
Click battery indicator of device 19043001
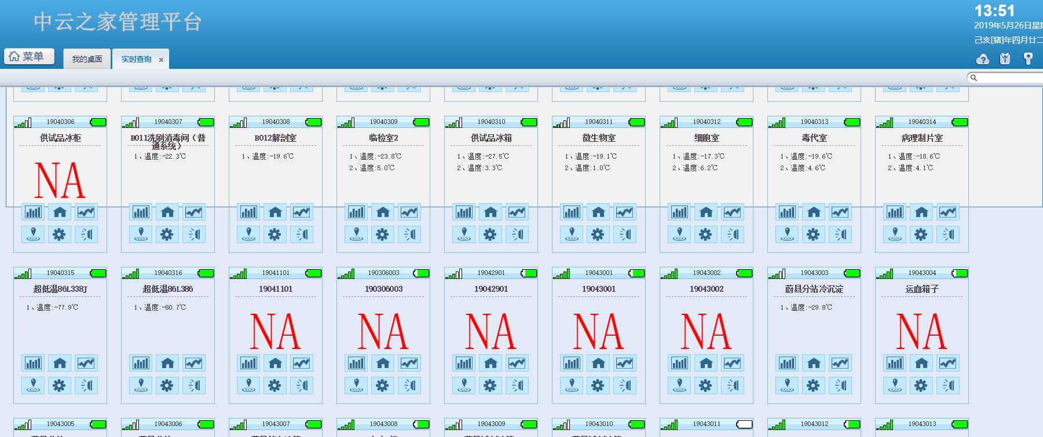pyautogui.click(x=636, y=273)
